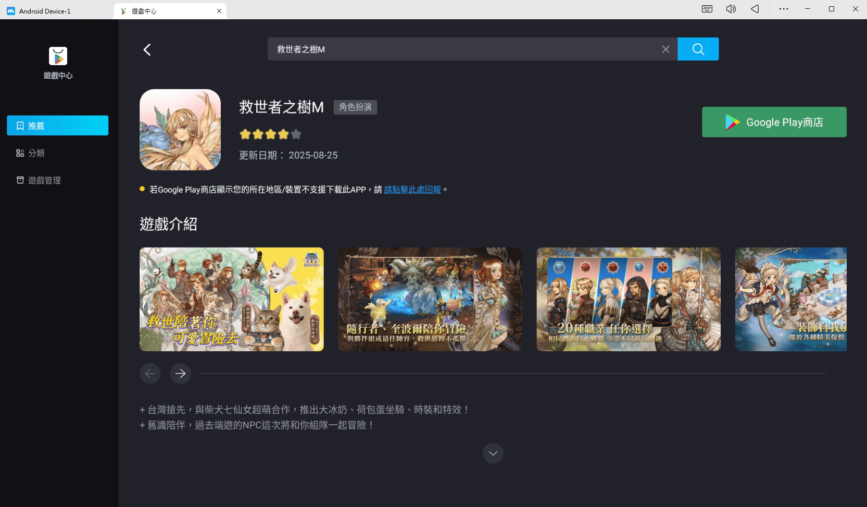Click the 請點擊此處回報 link
The height and width of the screenshot is (507, 867).
pos(412,190)
